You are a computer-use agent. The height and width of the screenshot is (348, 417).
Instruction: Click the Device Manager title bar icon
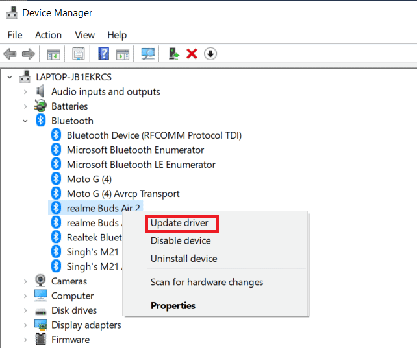pyautogui.click(x=12, y=12)
